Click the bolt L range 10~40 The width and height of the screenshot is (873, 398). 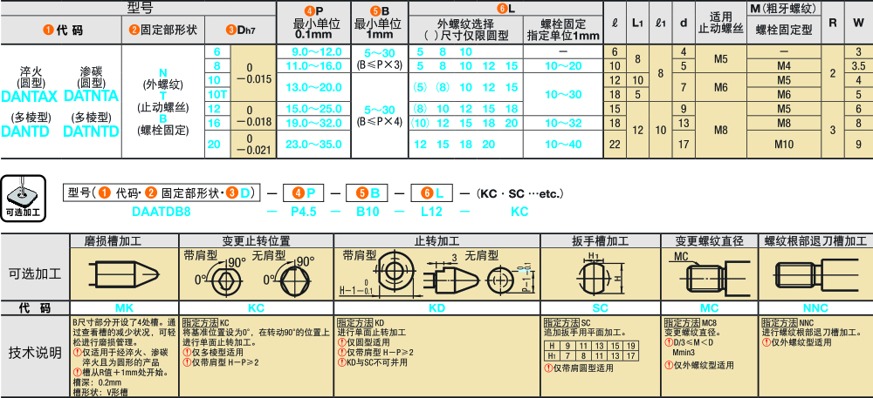pyautogui.click(x=563, y=145)
